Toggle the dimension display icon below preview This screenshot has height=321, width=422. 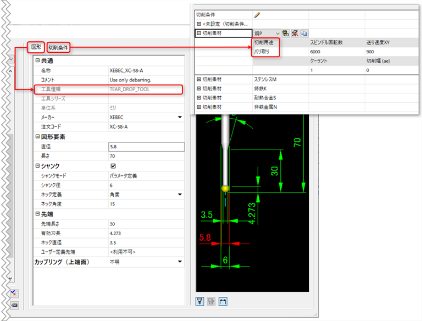223,301
